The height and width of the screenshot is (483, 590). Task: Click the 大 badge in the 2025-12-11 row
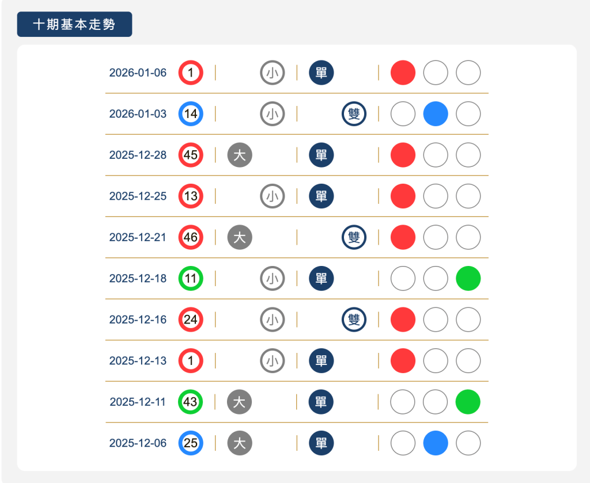(x=240, y=402)
